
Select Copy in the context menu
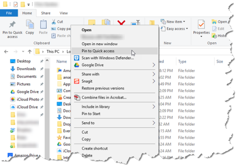point(114,139)
